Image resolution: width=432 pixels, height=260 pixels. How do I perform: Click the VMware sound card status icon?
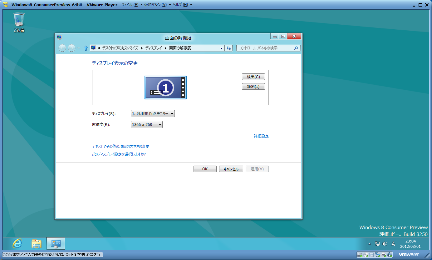coord(390,255)
